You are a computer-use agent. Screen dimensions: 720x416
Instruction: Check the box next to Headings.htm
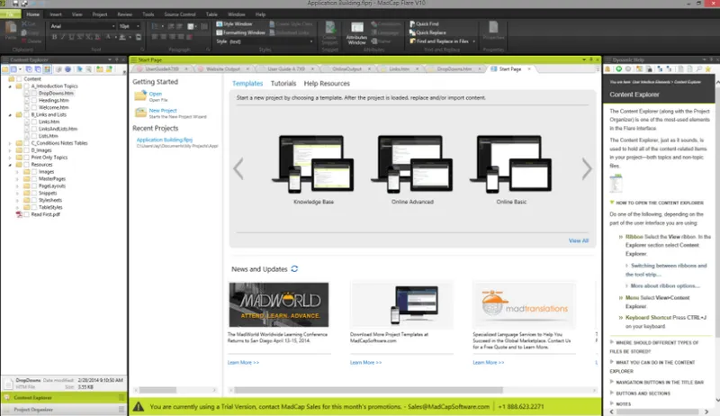coord(34,100)
